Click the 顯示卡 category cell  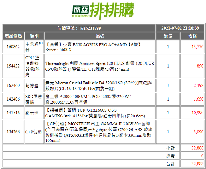pyautogui.click(x=34, y=113)
